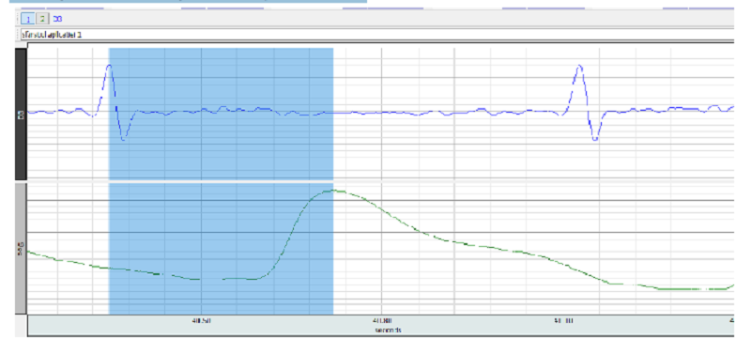Select the gray channel 2 label strip
The width and height of the screenshot is (751, 338).
(x=21, y=248)
